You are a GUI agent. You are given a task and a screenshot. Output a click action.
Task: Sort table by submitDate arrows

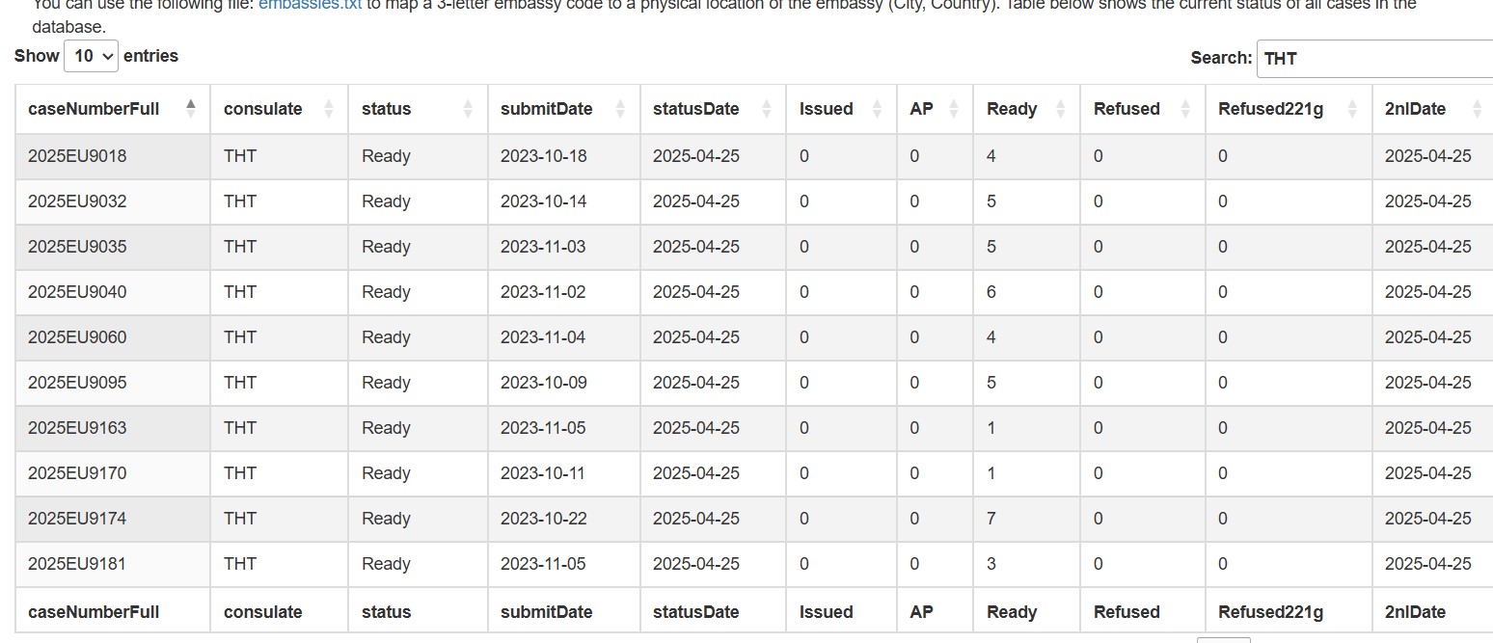click(620, 109)
